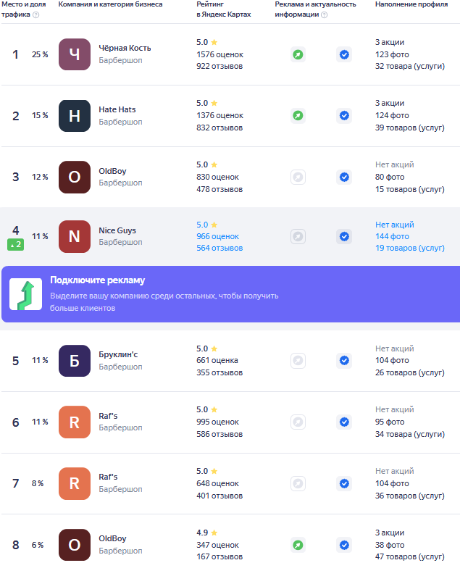Click blue verified checkmark for Nice Guys

click(344, 236)
